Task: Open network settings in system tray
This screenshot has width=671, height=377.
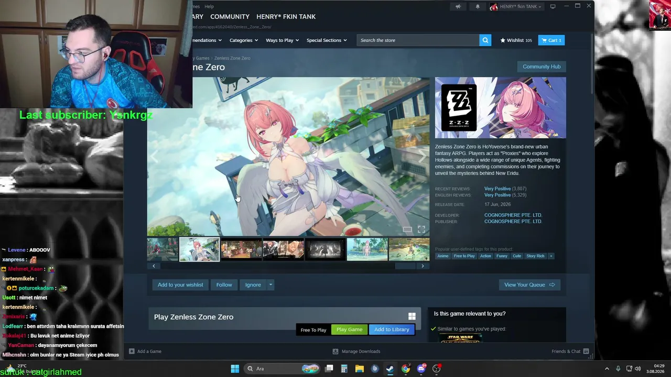Action: point(629,369)
